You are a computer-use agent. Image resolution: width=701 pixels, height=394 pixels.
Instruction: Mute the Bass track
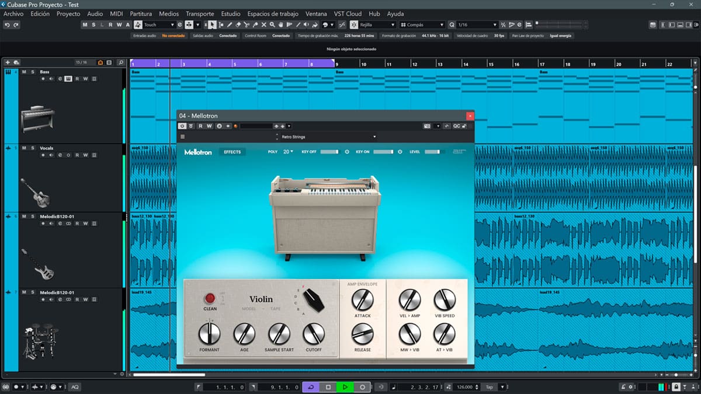pyautogui.click(x=25, y=72)
